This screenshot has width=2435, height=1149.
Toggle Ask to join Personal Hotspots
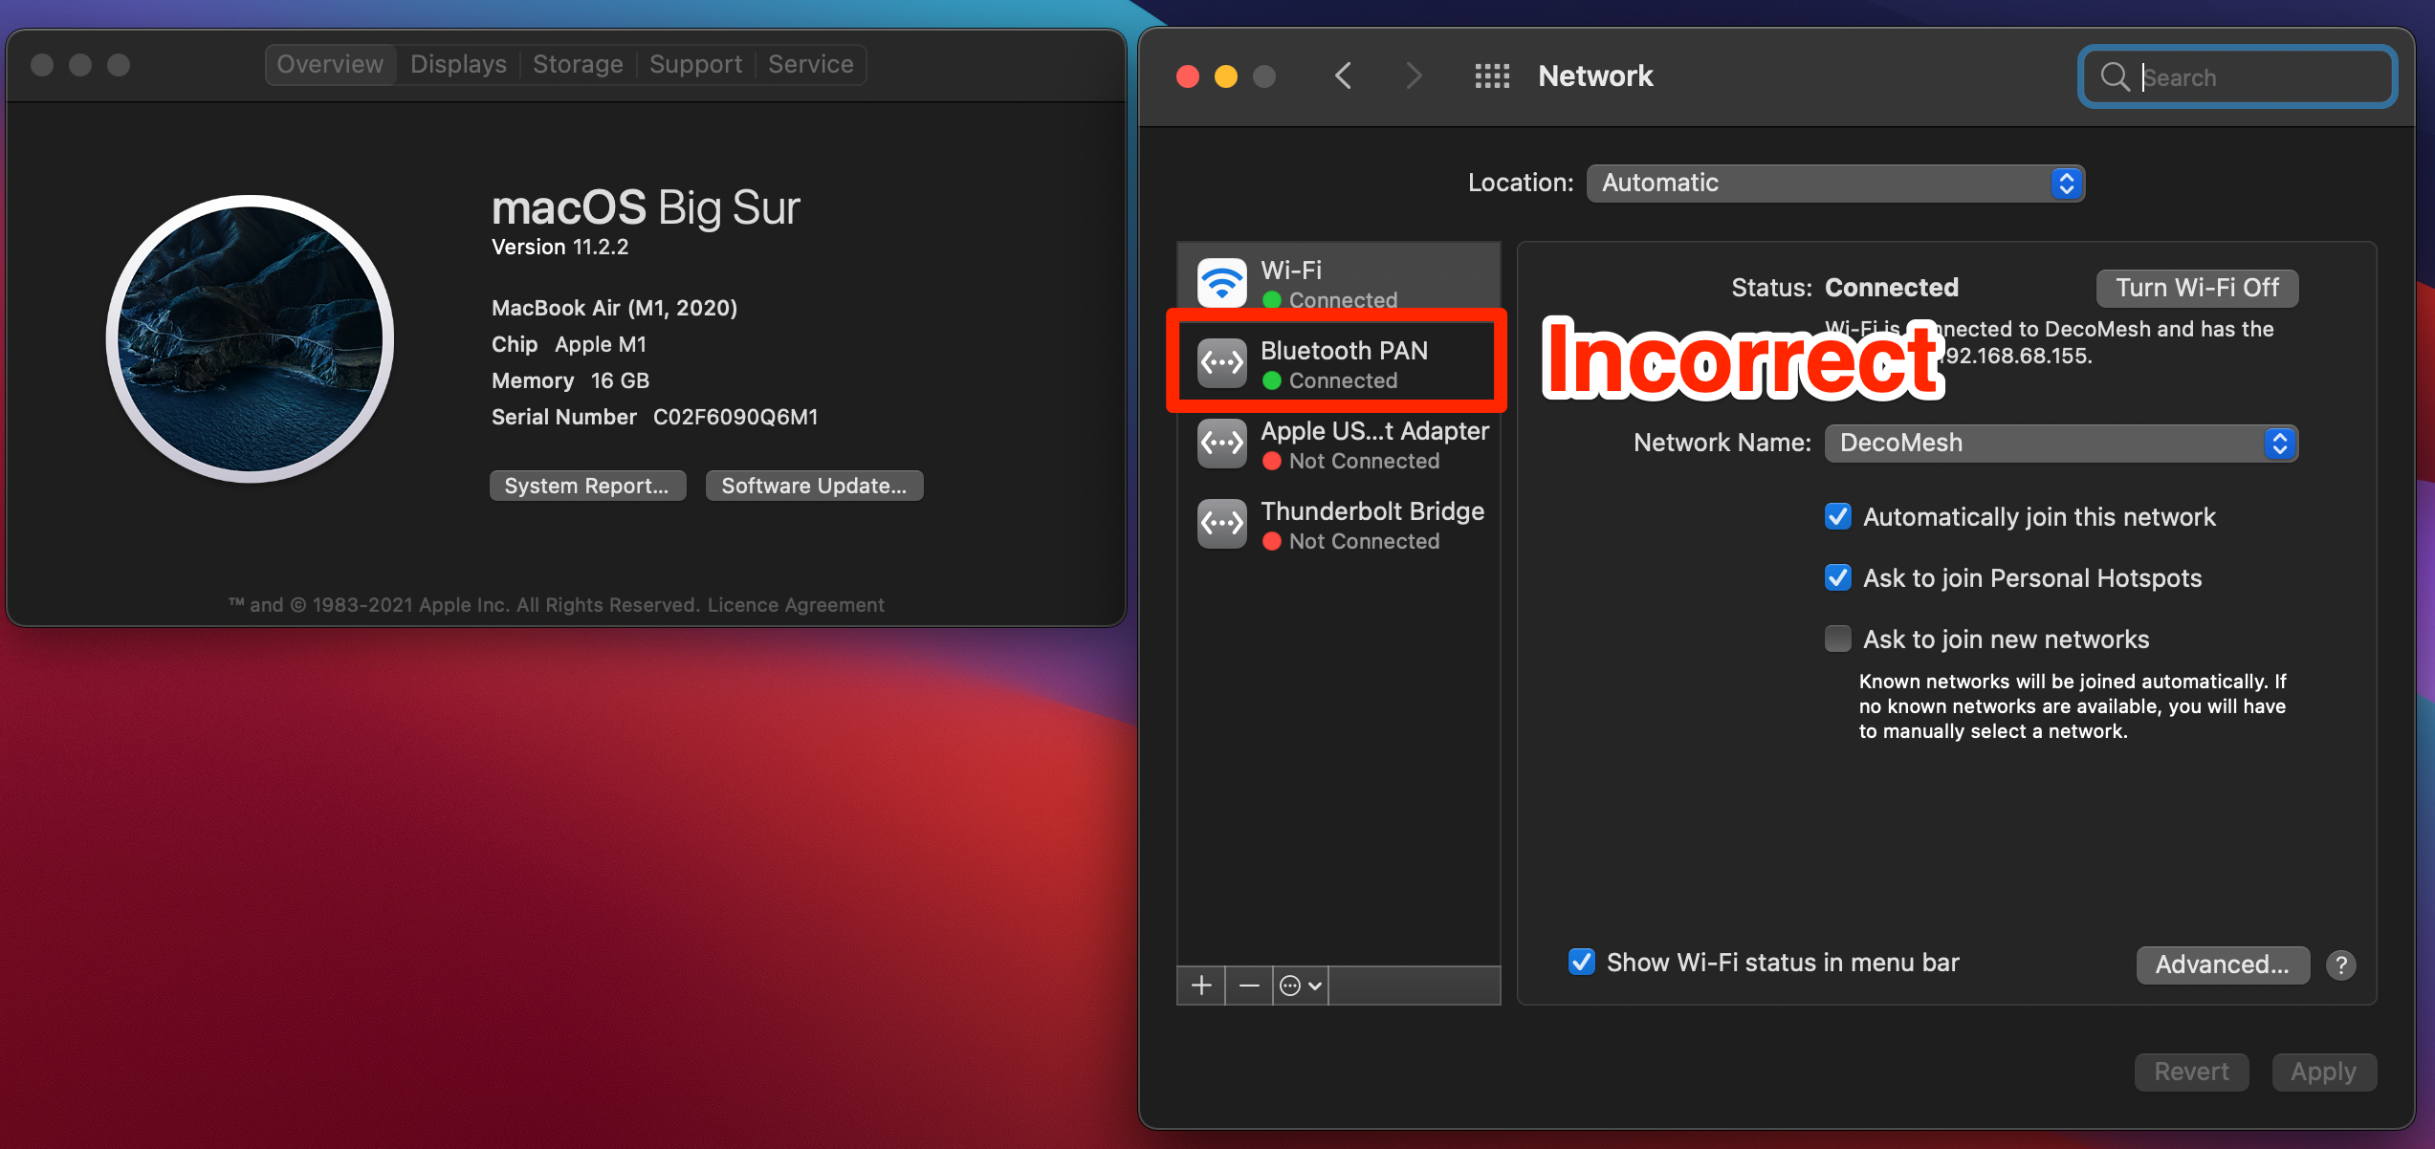1837,578
